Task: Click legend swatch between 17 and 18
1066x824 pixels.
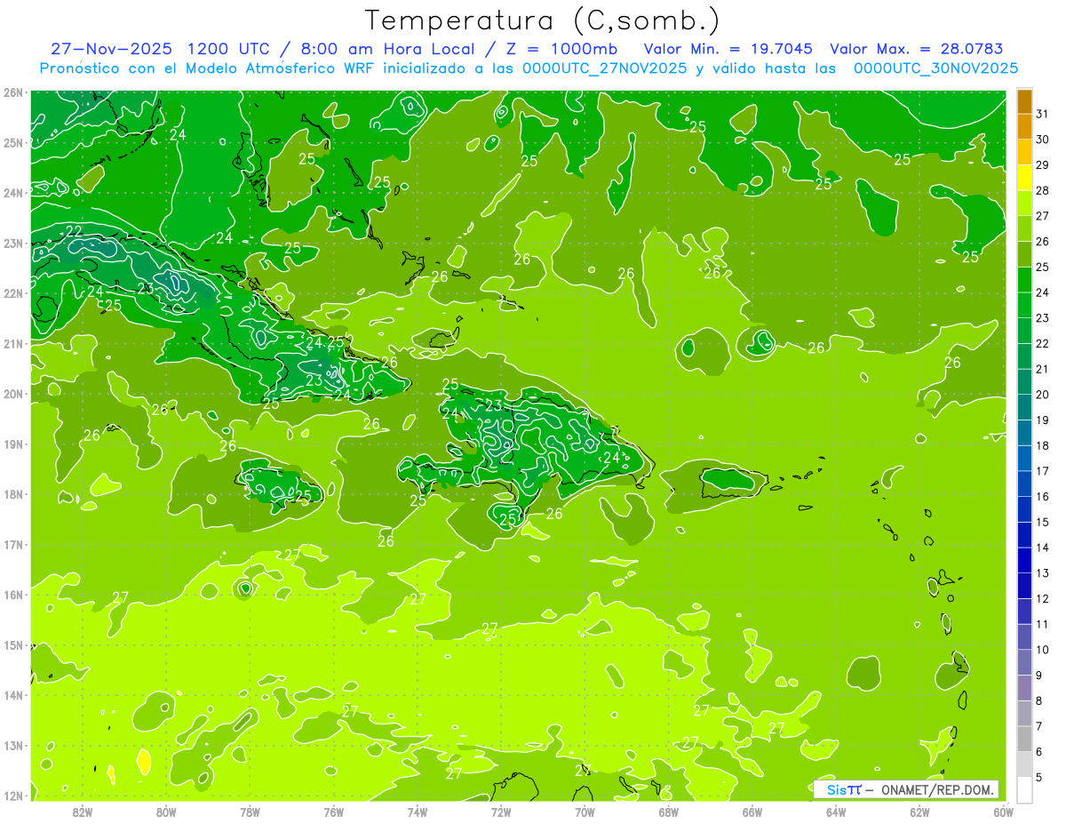Action: point(1024,458)
